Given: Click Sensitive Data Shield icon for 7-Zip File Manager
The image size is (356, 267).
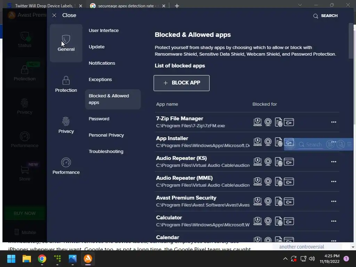Looking at the screenshot, I should click(278, 122).
